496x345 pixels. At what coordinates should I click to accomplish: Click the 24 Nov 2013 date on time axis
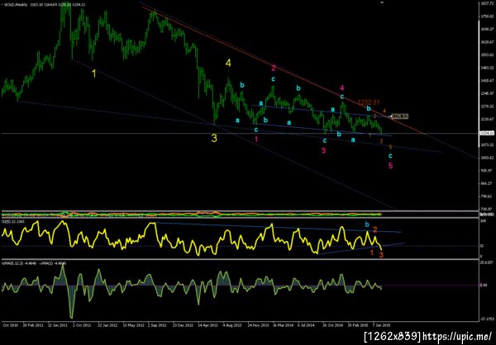pos(257,325)
